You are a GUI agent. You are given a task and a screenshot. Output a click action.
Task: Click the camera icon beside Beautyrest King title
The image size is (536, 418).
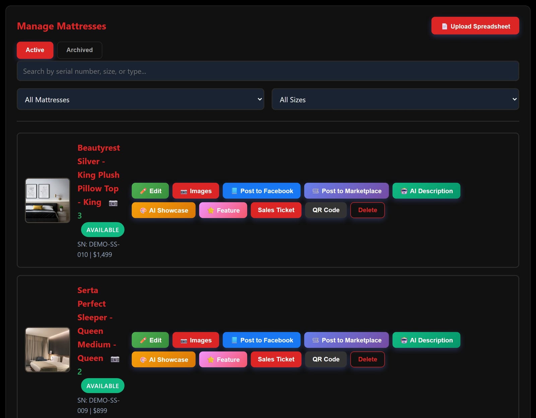pos(113,203)
